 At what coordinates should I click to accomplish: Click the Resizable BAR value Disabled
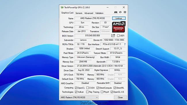pyautogui.click(x=118, y=83)
